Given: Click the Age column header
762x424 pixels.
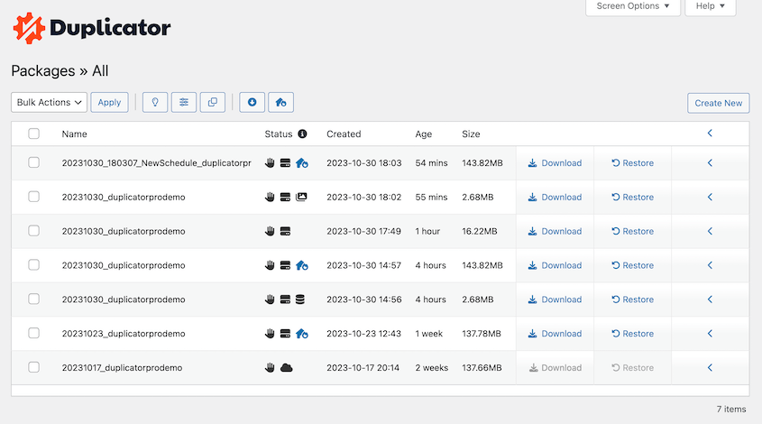Looking at the screenshot, I should click(423, 134).
